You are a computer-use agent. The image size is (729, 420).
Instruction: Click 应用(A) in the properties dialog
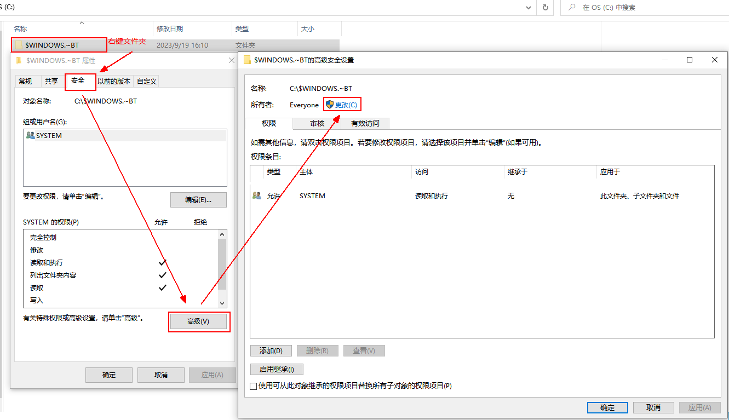point(212,375)
